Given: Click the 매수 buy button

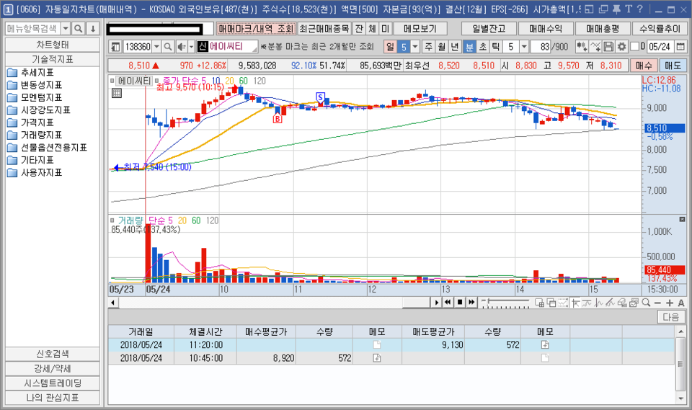Looking at the screenshot, I should tap(644, 66).
